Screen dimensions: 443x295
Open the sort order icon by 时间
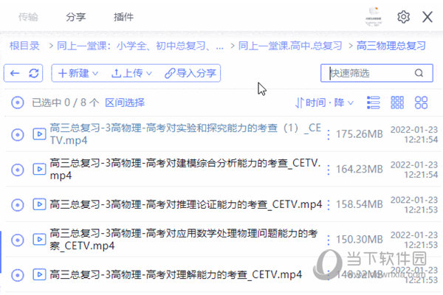299,103
